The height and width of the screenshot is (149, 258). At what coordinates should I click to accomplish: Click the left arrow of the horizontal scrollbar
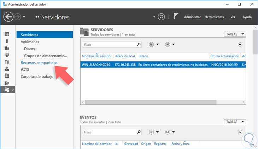click(83, 102)
